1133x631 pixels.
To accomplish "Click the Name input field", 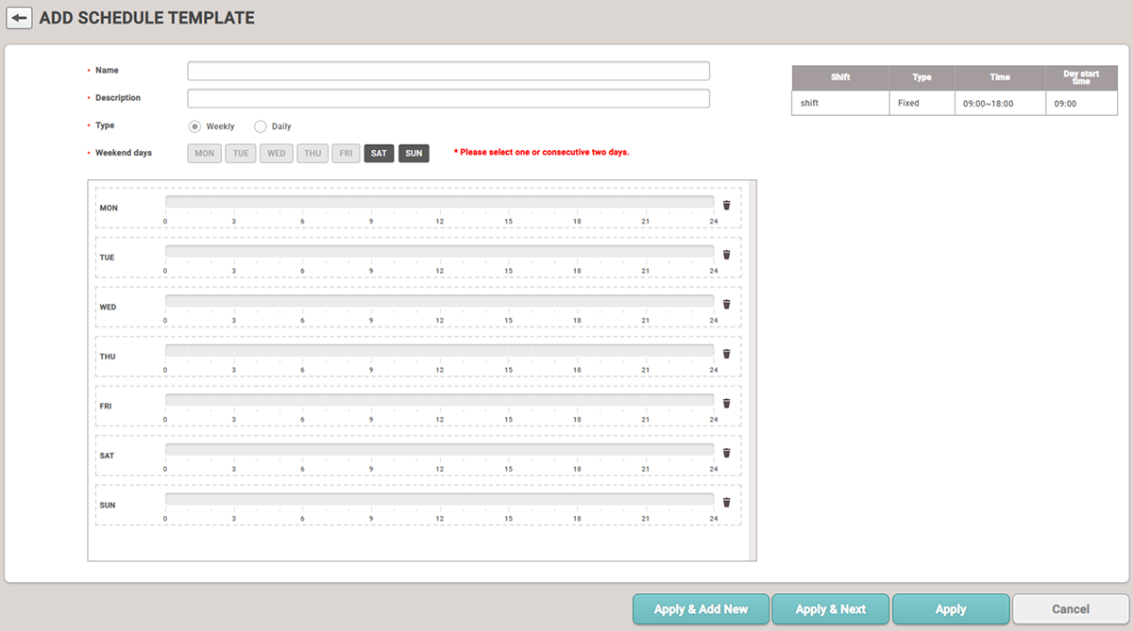I will click(448, 72).
